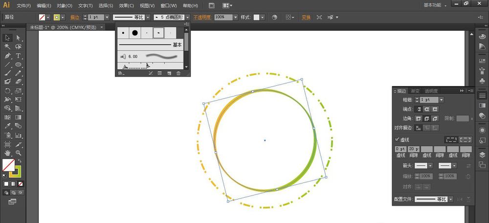Open the 效果(C) menu
The image size is (489, 223).
[127, 5]
